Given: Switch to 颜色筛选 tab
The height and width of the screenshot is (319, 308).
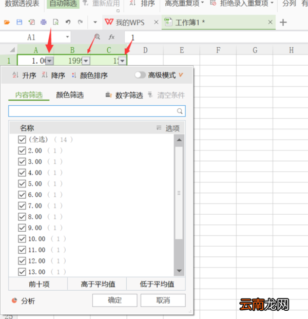Looking at the screenshot, I should pos(70,95).
